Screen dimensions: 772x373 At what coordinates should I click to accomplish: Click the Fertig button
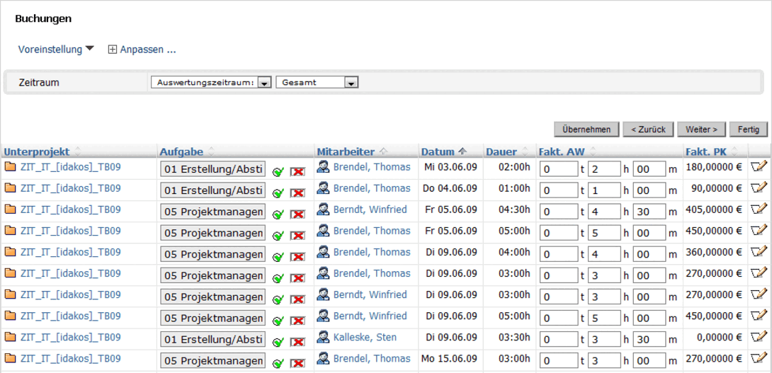pyautogui.click(x=749, y=129)
